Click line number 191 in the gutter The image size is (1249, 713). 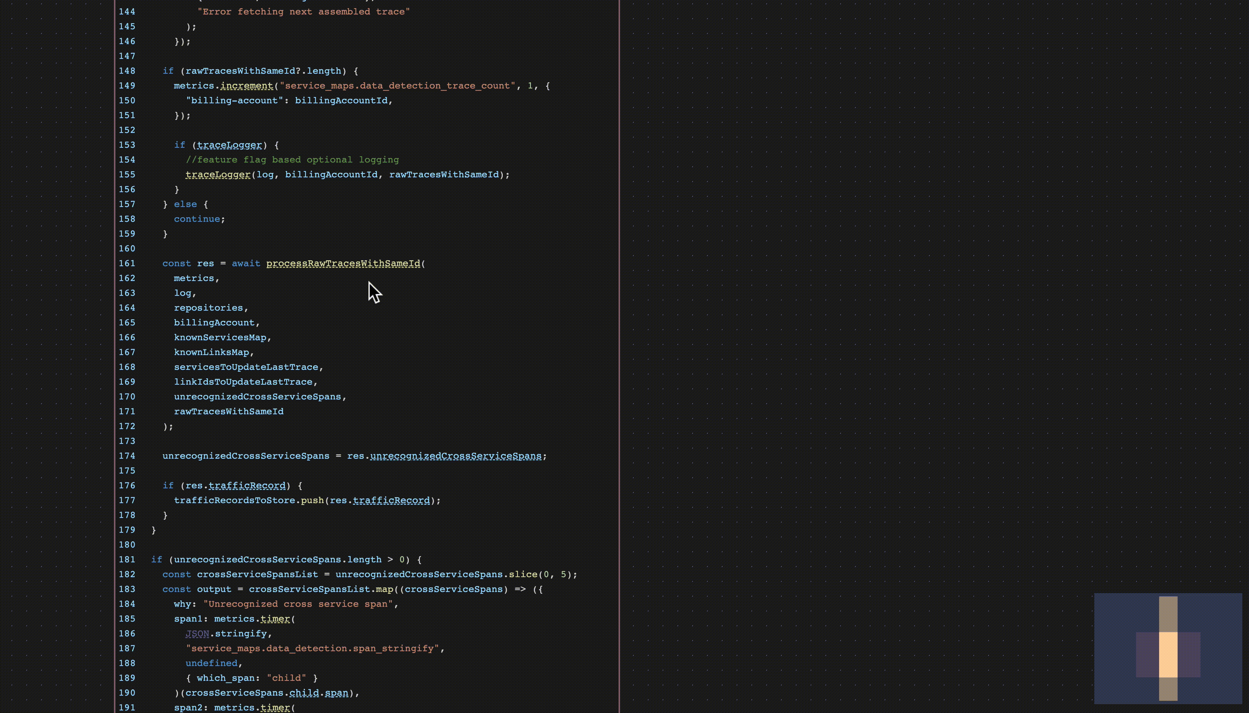pos(127,707)
